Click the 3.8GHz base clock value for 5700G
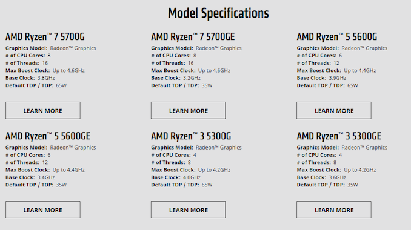The width and height of the screenshot is (411, 230). tap(46, 78)
